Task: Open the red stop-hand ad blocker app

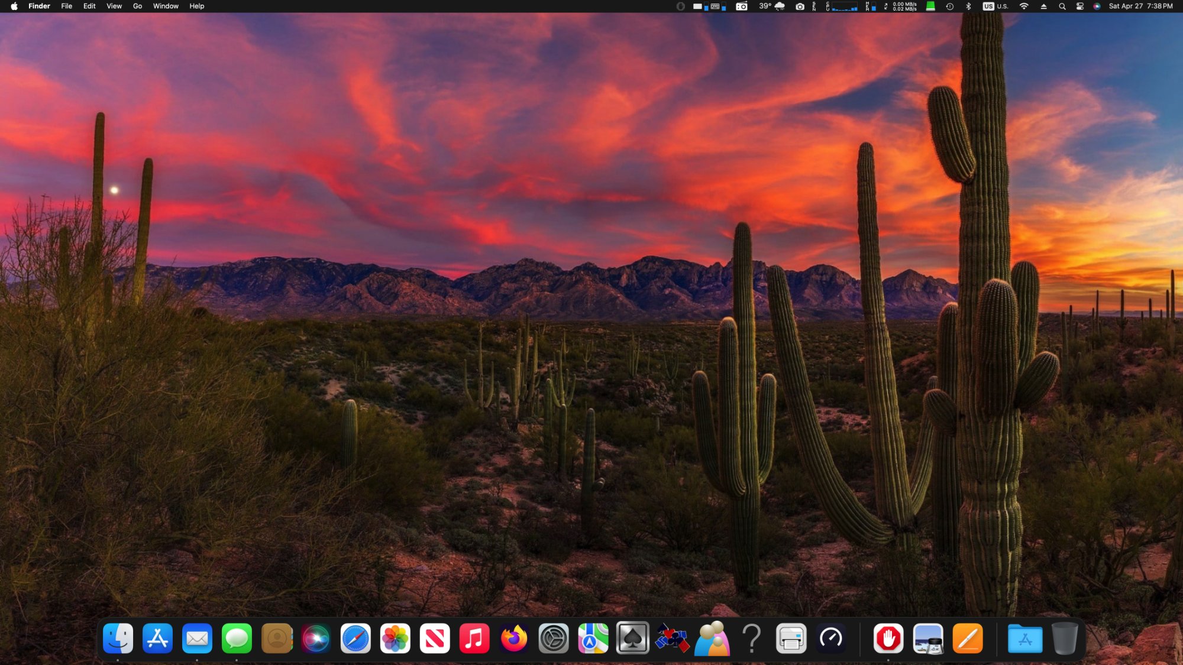Action: [888, 638]
